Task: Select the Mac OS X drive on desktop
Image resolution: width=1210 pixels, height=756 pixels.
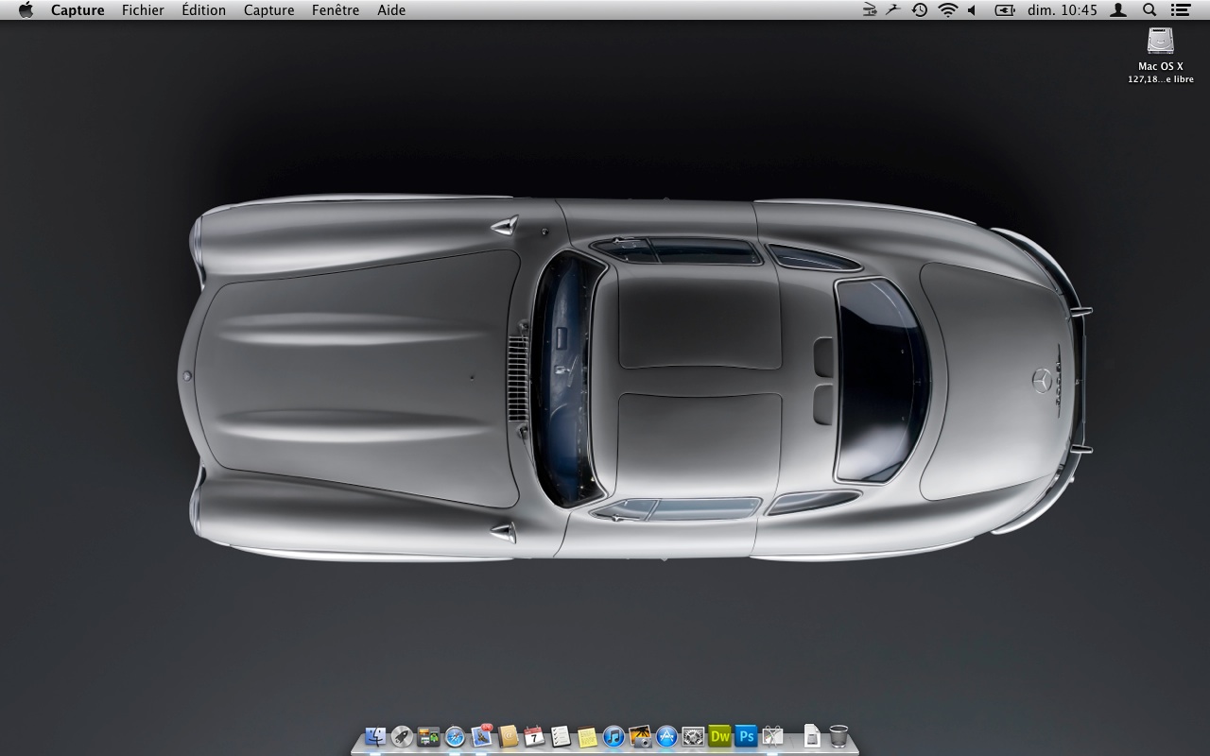Action: point(1161,42)
